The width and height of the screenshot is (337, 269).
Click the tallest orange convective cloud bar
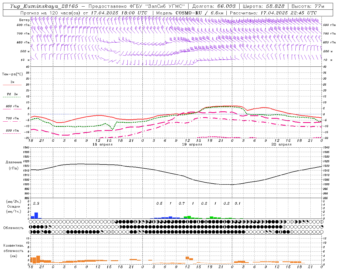pyautogui.click(x=38, y=259)
